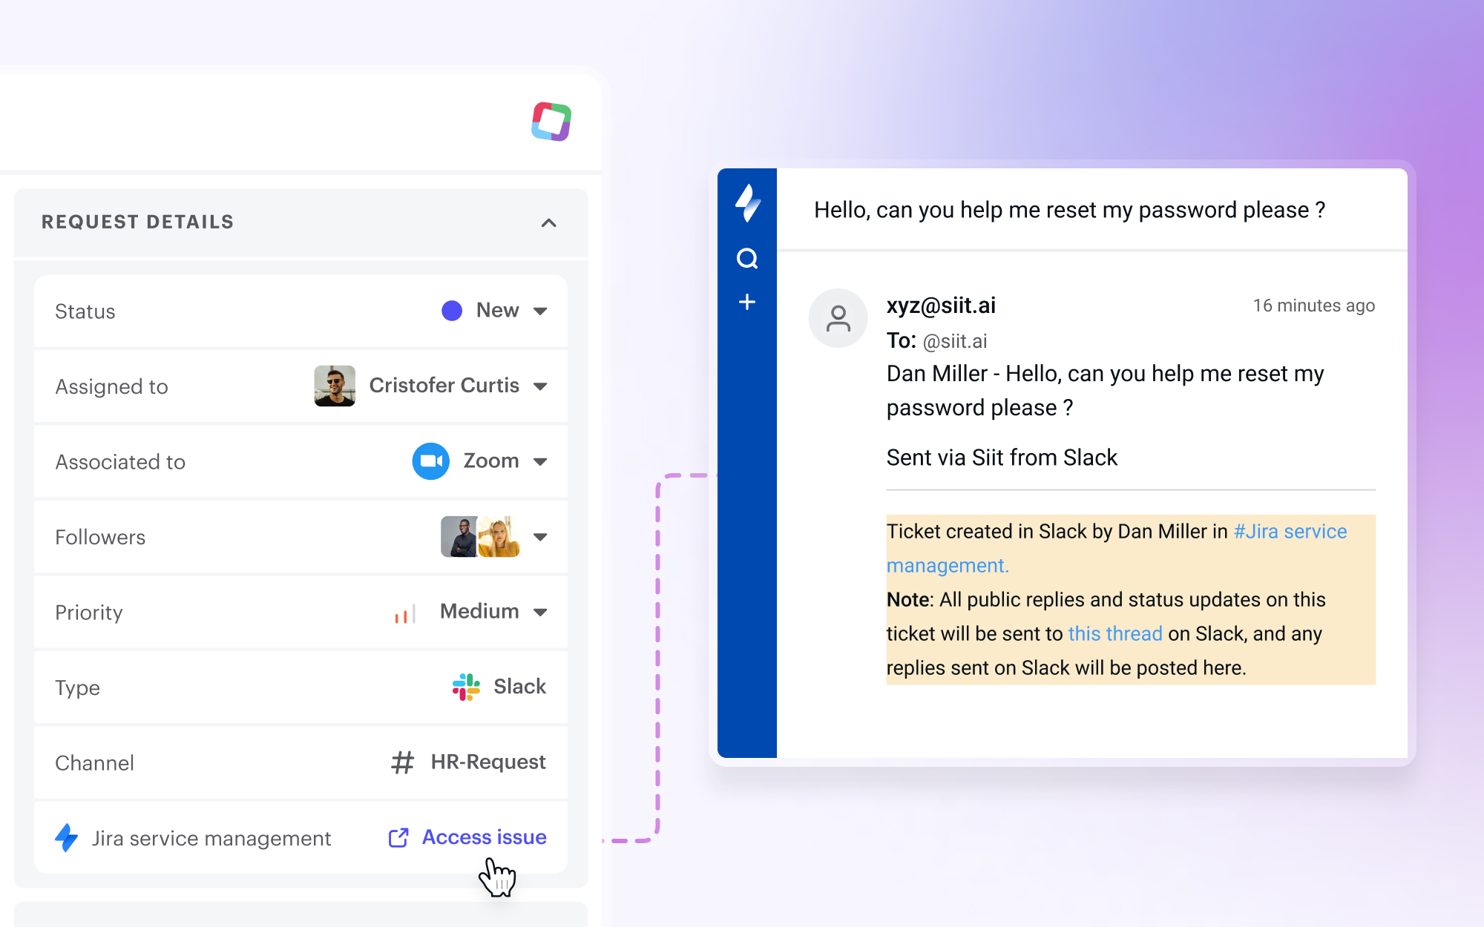Change the Priority Medium dropdown
This screenshot has width=1484, height=927.
coord(540,613)
